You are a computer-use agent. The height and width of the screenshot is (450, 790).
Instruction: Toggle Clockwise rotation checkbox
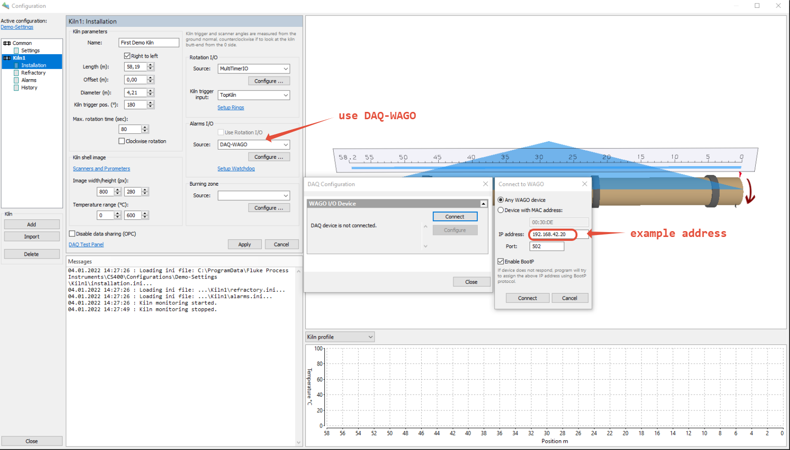pyautogui.click(x=122, y=141)
